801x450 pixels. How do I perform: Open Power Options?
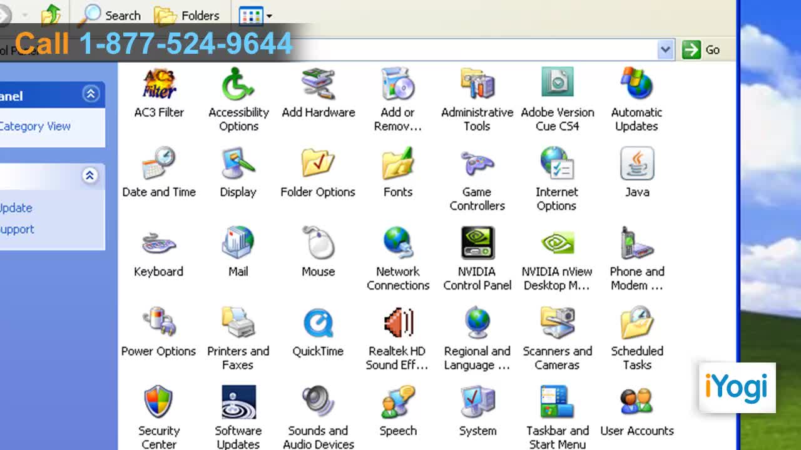[x=159, y=332]
